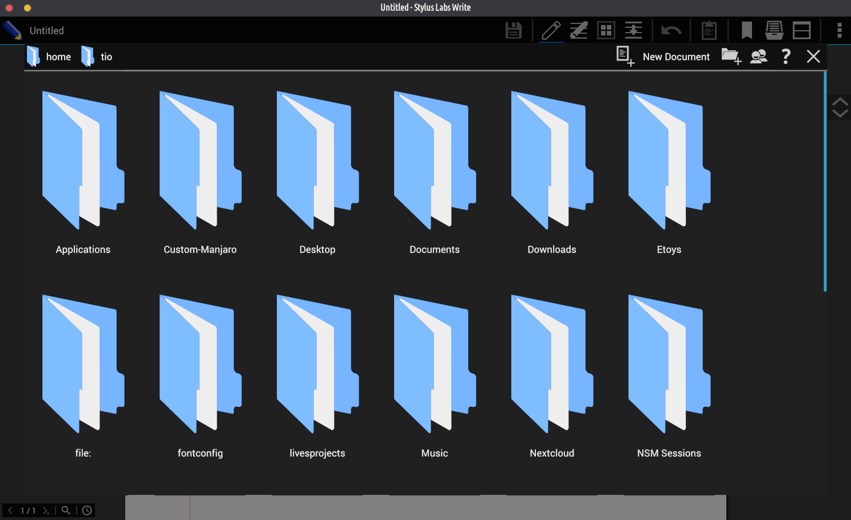Image resolution: width=851 pixels, height=520 pixels.
Task: Open the Nextcloud folder
Action: point(552,376)
